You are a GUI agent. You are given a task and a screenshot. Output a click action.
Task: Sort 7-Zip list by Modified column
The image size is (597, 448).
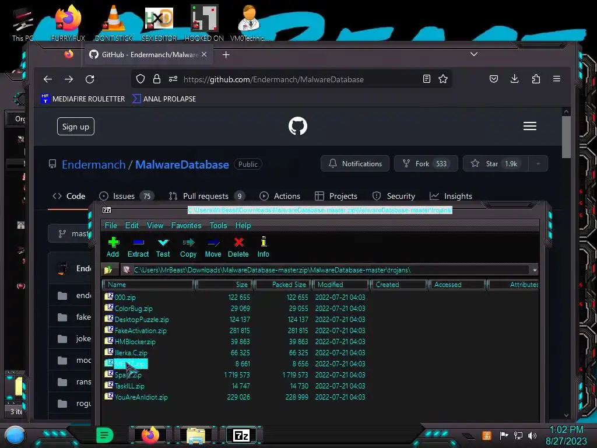(340, 285)
